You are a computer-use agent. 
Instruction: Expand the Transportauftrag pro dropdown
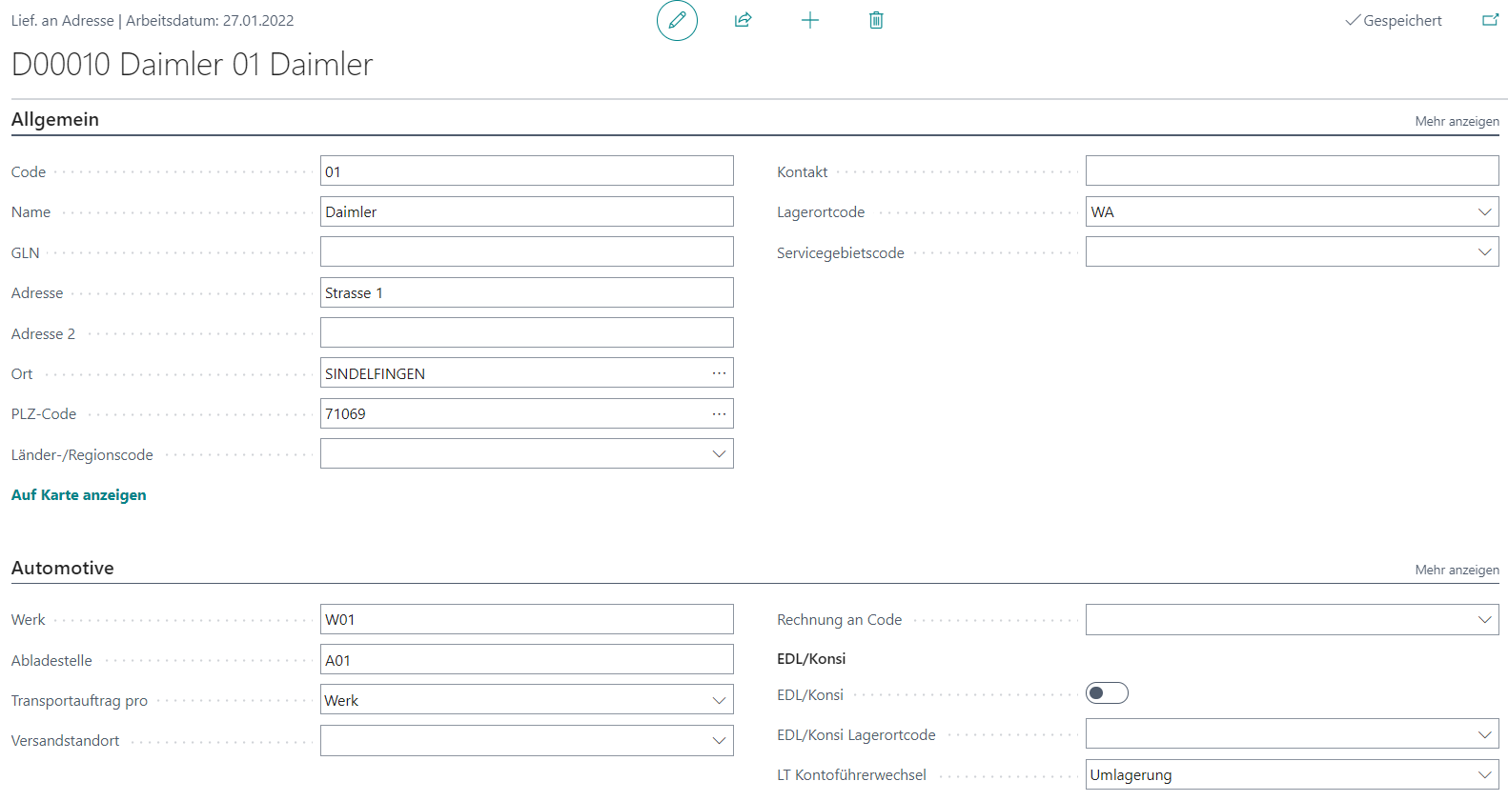pos(719,700)
